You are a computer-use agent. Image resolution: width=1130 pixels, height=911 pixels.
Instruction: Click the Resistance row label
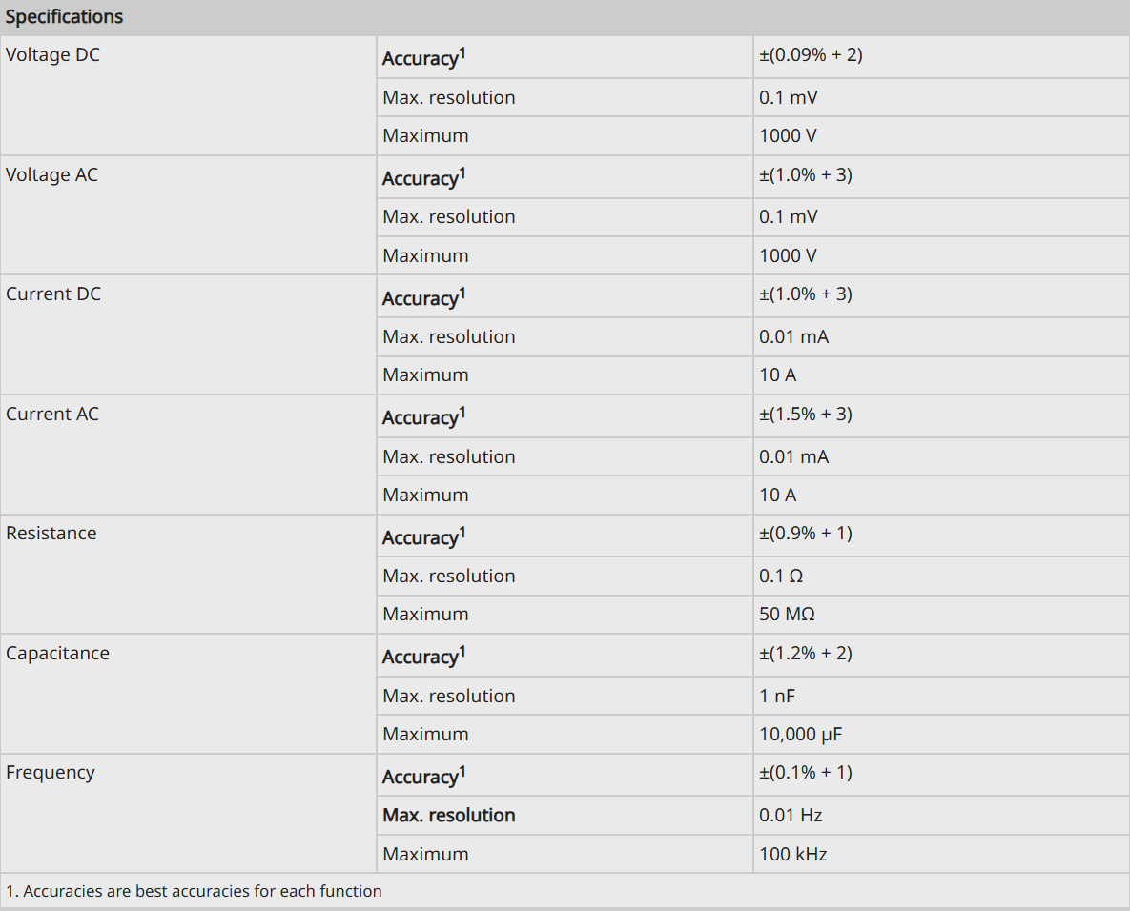pyautogui.click(x=51, y=533)
